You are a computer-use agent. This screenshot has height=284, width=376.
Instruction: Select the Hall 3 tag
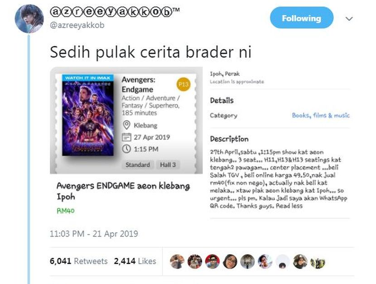168,165
